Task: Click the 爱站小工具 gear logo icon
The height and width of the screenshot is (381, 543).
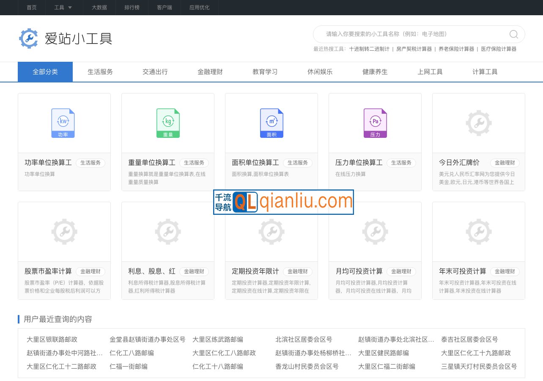Action: point(29,38)
